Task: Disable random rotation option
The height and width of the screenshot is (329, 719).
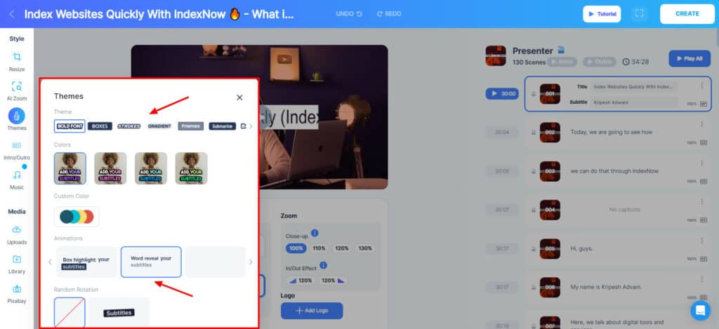Action: point(70,312)
